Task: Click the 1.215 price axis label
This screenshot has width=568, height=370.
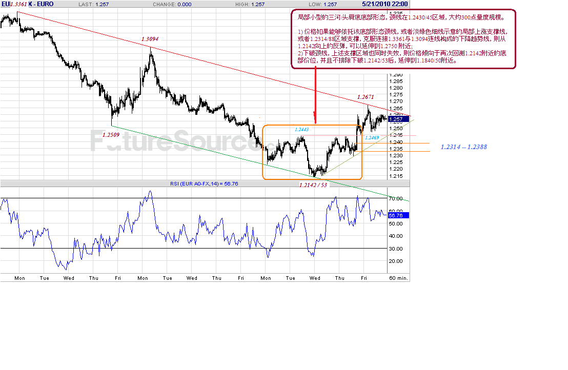Action: coord(396,176)
